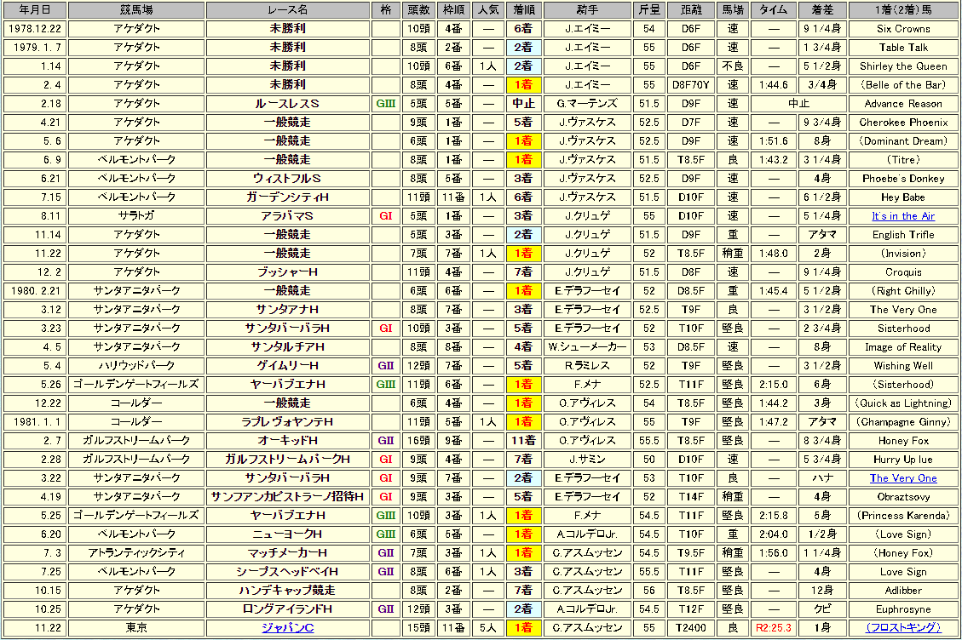962x640 pixels.
Task: Click the (Belle of the Bar) horse name
Action: (903, 84)
